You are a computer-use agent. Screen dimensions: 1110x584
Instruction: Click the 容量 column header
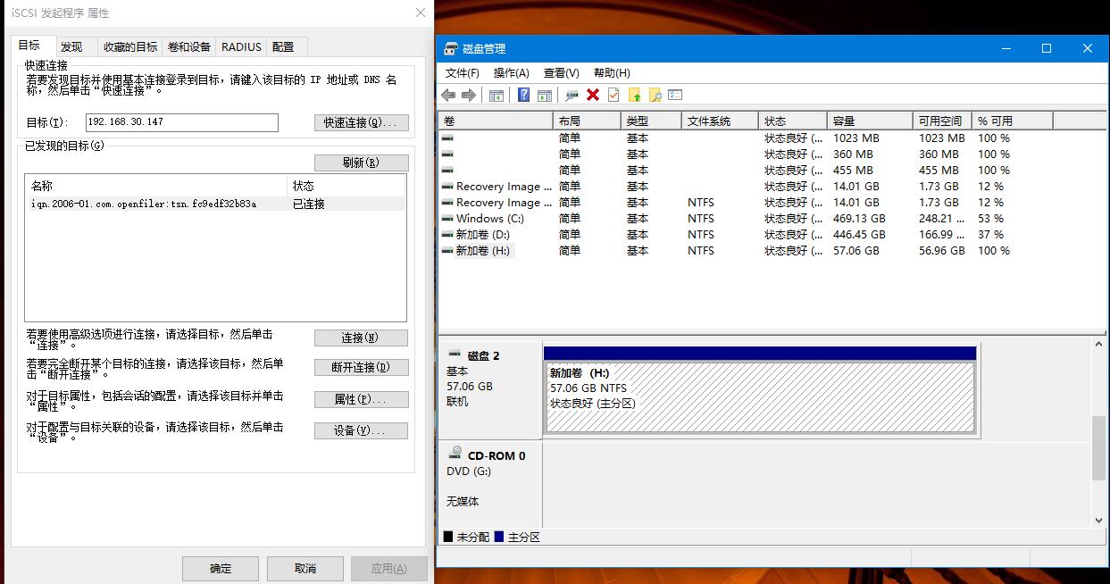(871, 121)
